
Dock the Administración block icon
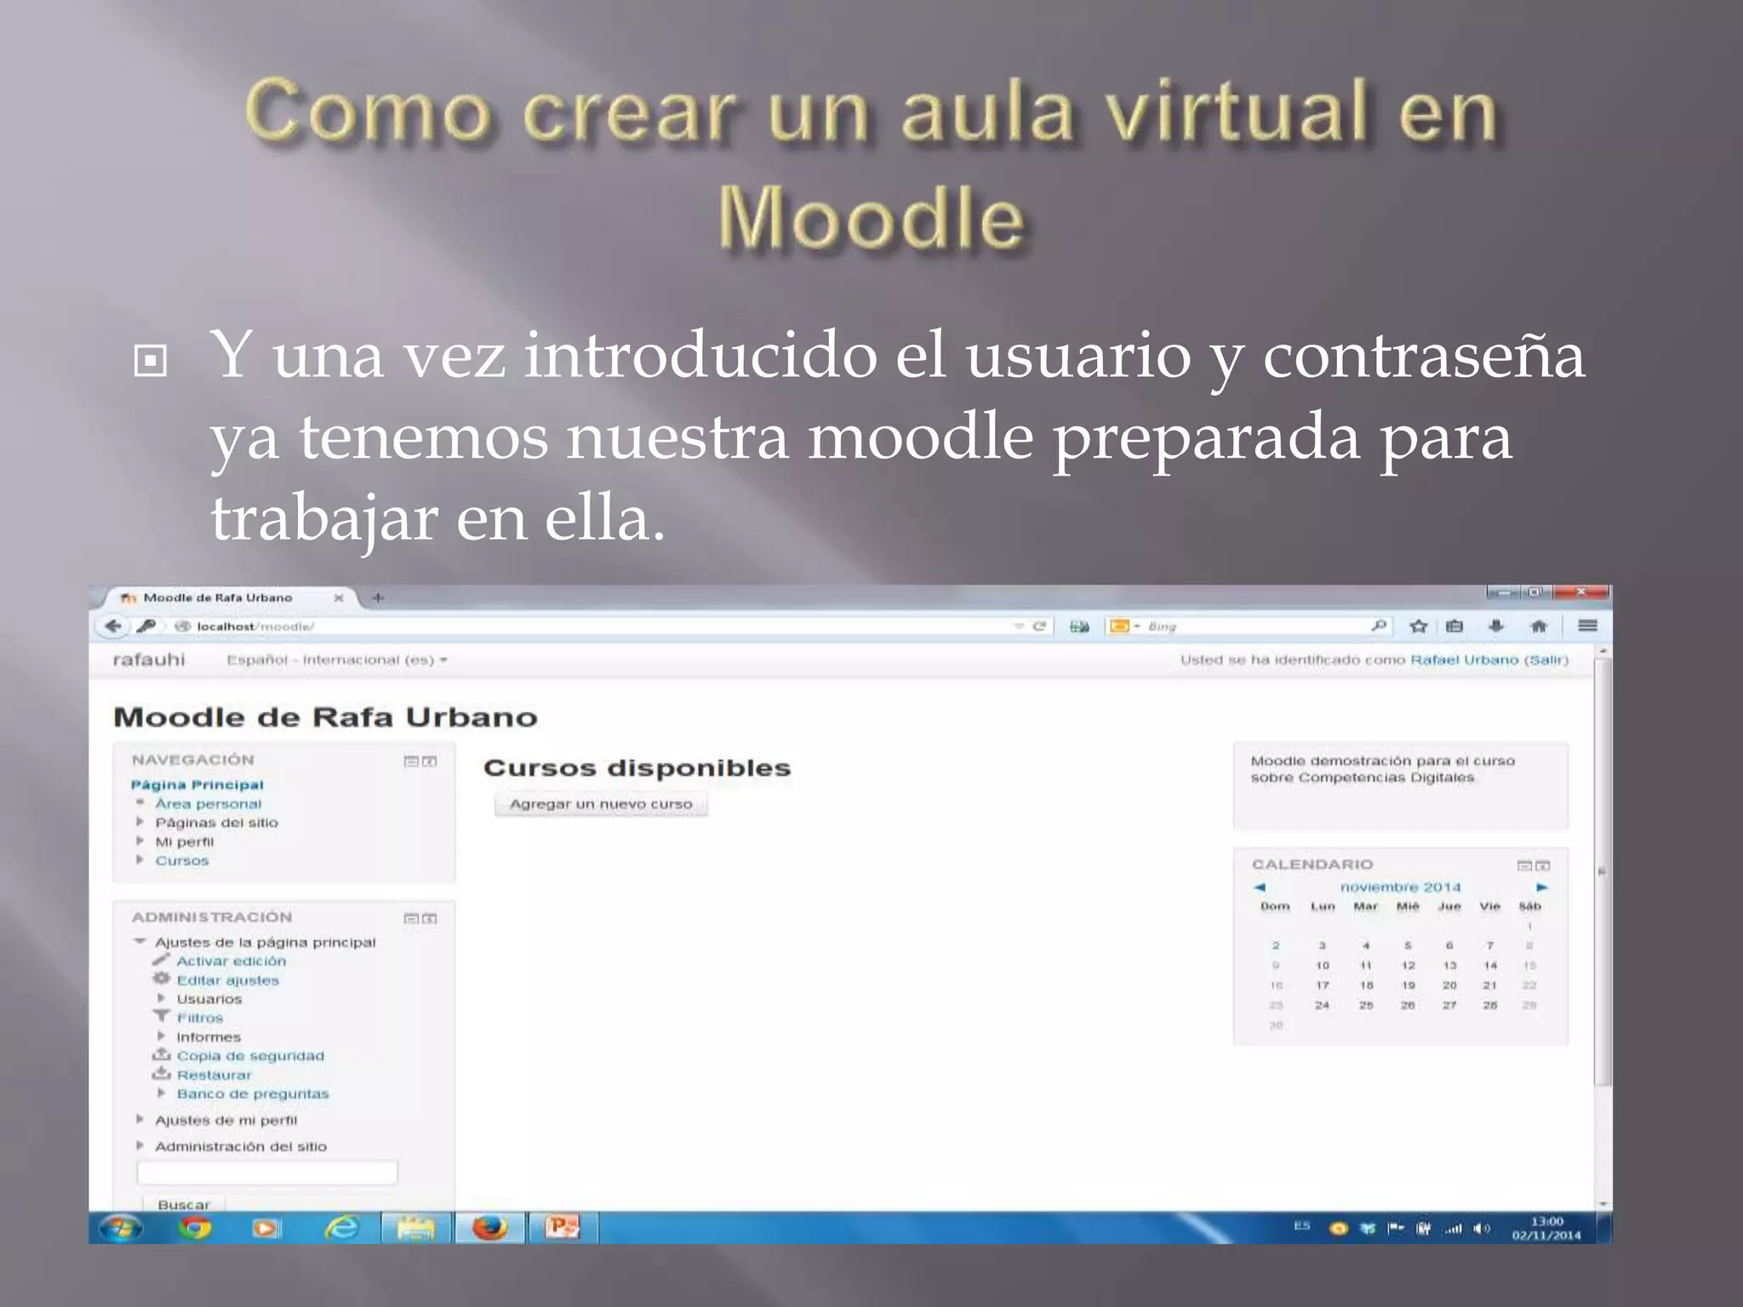pos(430,919)
